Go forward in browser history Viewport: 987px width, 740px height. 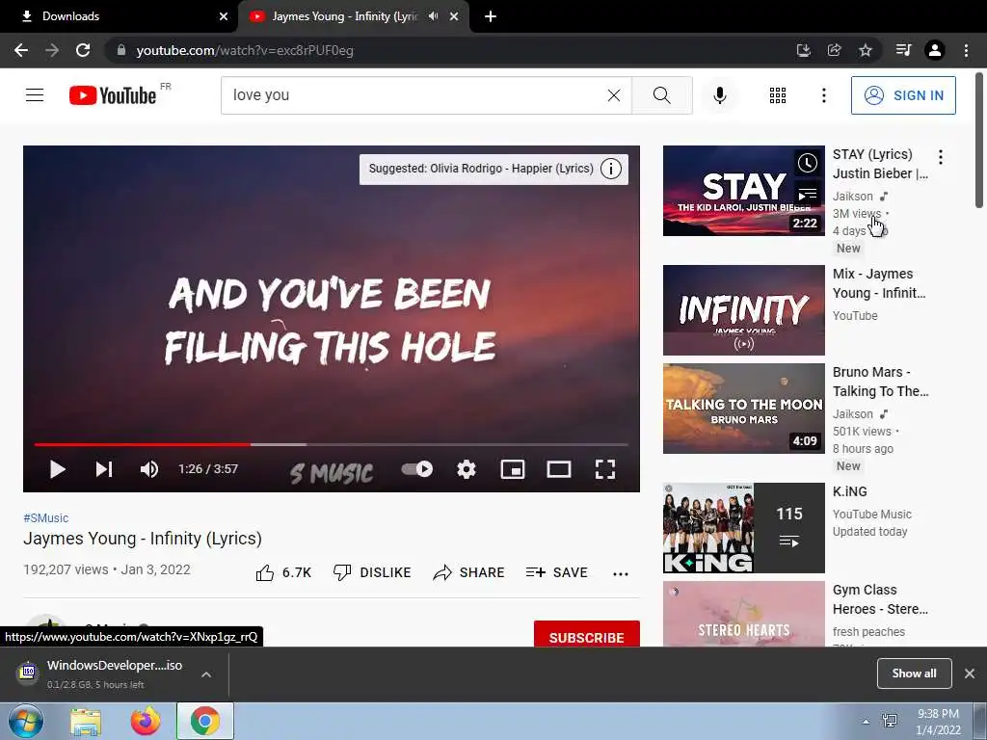click(52, 50)
